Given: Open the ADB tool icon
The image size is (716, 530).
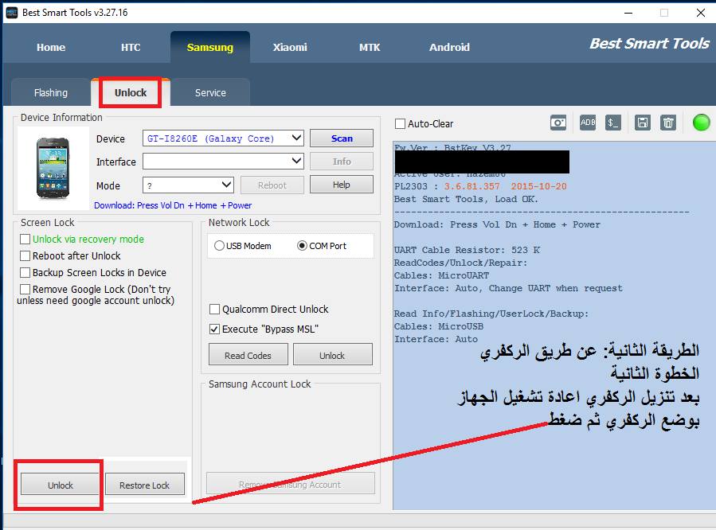Looking at the screenshot, I should [587, 123].
